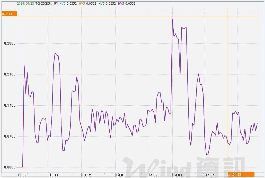This screenshot has height=178, width=265.
Task: Click the 0.1400 y-axis label
Action: [10, 105]
